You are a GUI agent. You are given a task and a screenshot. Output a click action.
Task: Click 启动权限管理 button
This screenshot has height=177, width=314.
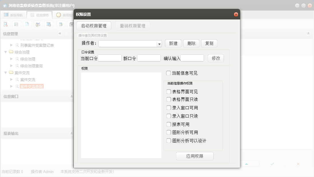[94, 26]
